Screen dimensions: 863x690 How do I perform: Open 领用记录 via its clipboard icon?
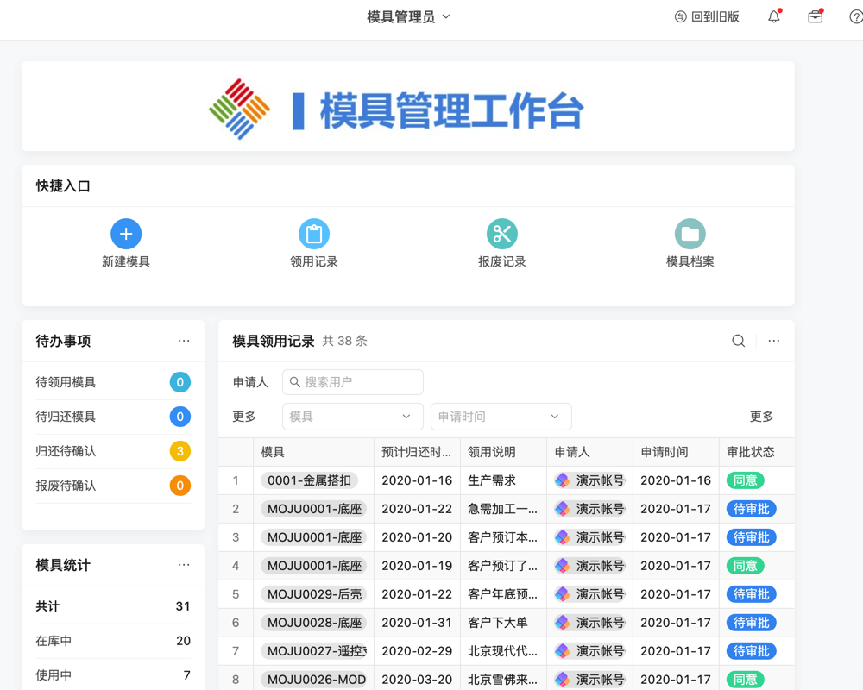tap(314, 234)
